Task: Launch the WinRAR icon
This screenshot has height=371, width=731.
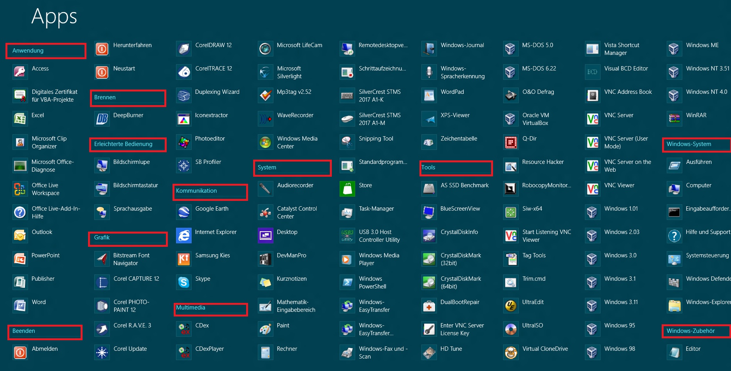Action: tap(674, 119)
